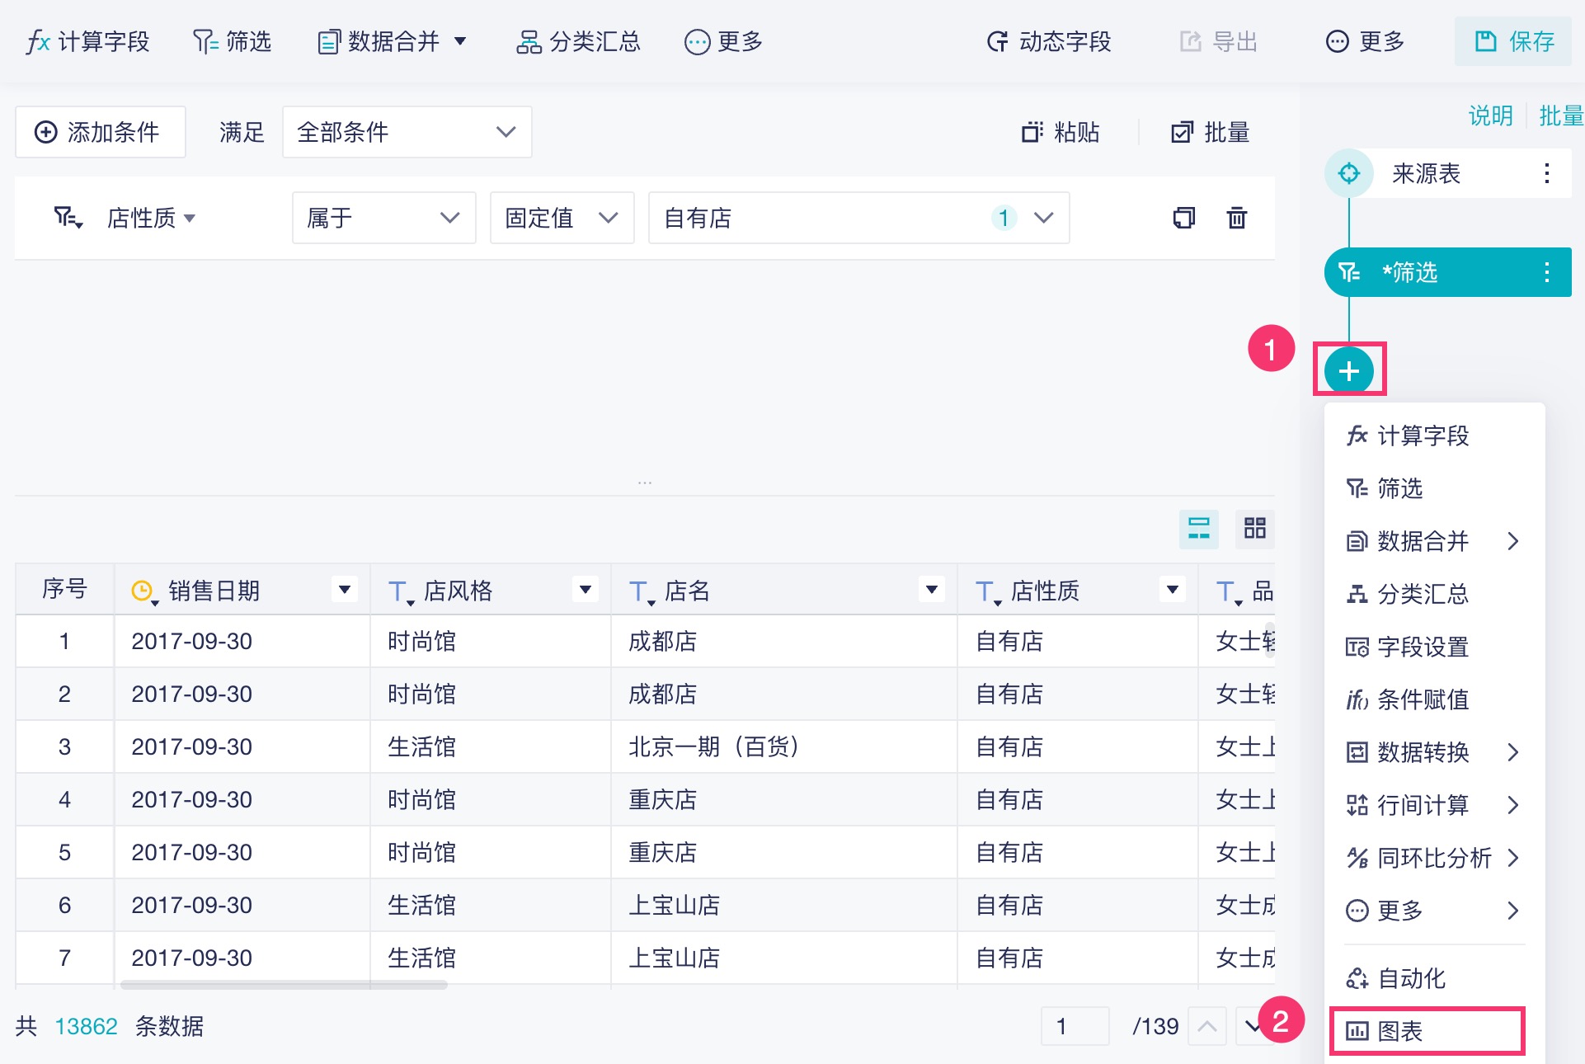This screenshot has width=1585, height=1064.
Task: Expand the 全部条件 dropdown
Action: pyautogui.click(x=407, y=132)
